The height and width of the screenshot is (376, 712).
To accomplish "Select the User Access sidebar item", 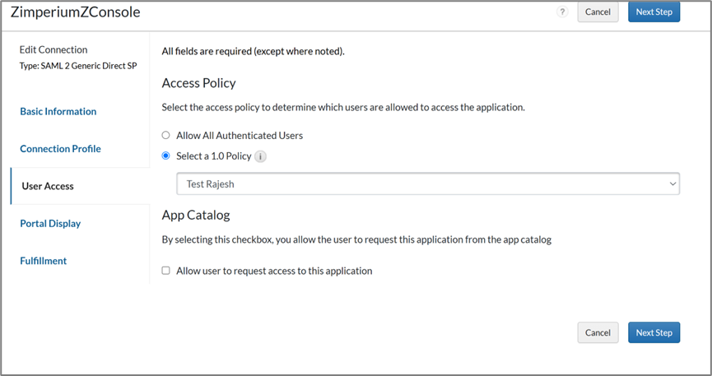I will 48,186.
